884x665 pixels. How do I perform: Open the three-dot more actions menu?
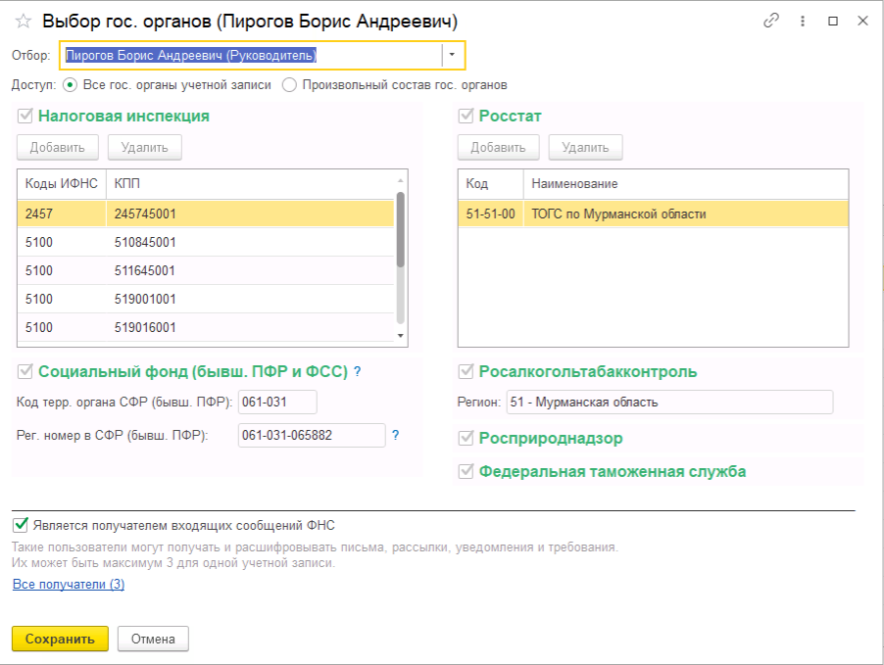803,21
